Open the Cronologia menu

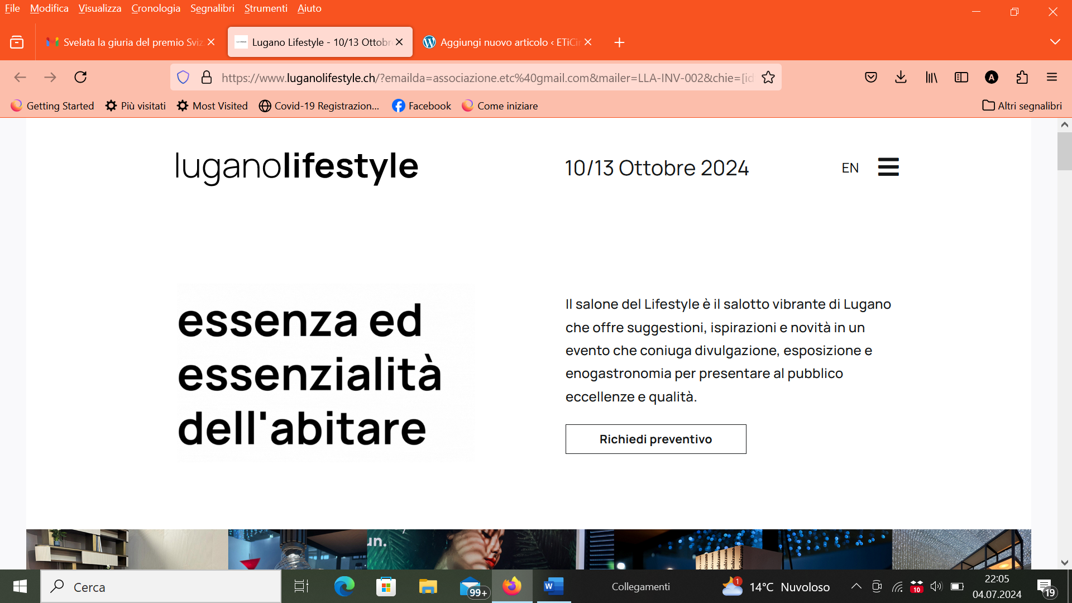coord(156,8)
